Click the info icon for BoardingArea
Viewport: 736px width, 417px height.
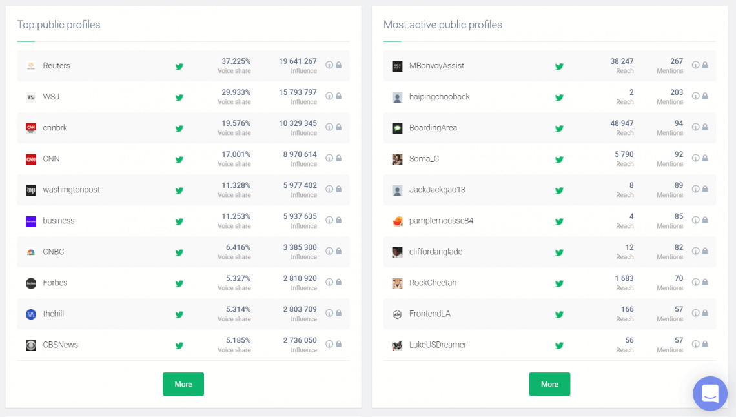coord(696,127)
